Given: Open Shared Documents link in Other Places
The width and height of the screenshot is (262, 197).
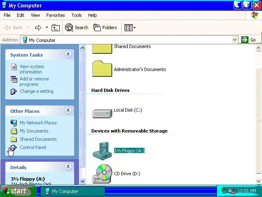Looking at the screenshot, I should tap(38, 139).
